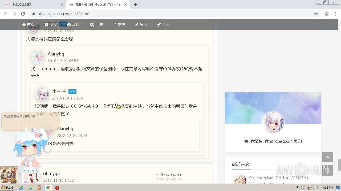This screenshot has height=191, width=341.
Task: Open 关于 in the site navigation
Action: click(x=163, y=25)
